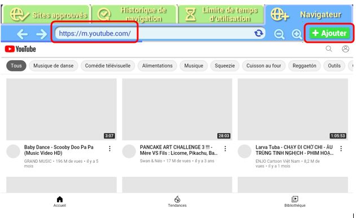Open the YouTube logo home link
This screenshot has width=356, height=218.
(20, 49)
